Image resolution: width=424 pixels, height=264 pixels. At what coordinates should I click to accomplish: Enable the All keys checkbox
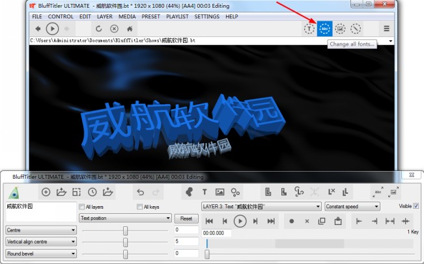139,207
